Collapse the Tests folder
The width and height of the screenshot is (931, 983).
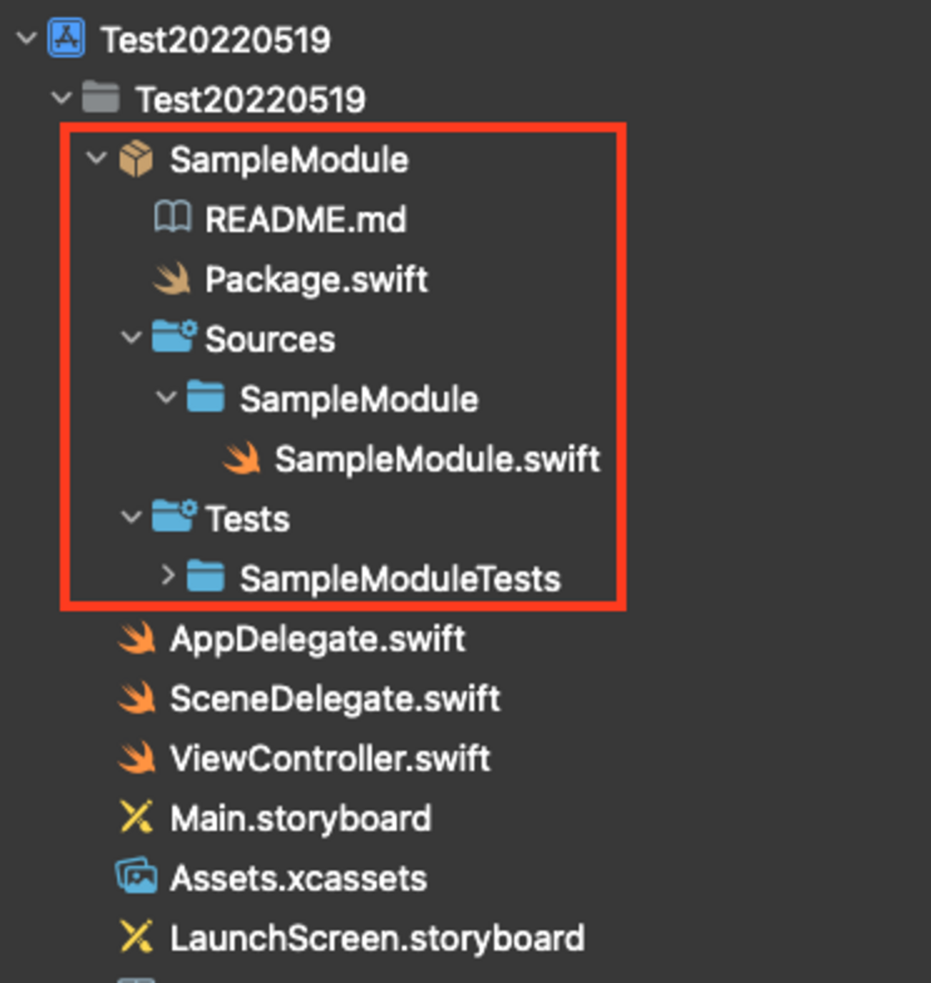(131, 517)
